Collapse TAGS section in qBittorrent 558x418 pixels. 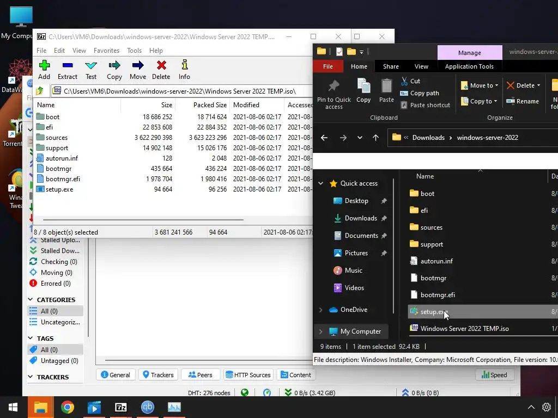click(31, 338)
